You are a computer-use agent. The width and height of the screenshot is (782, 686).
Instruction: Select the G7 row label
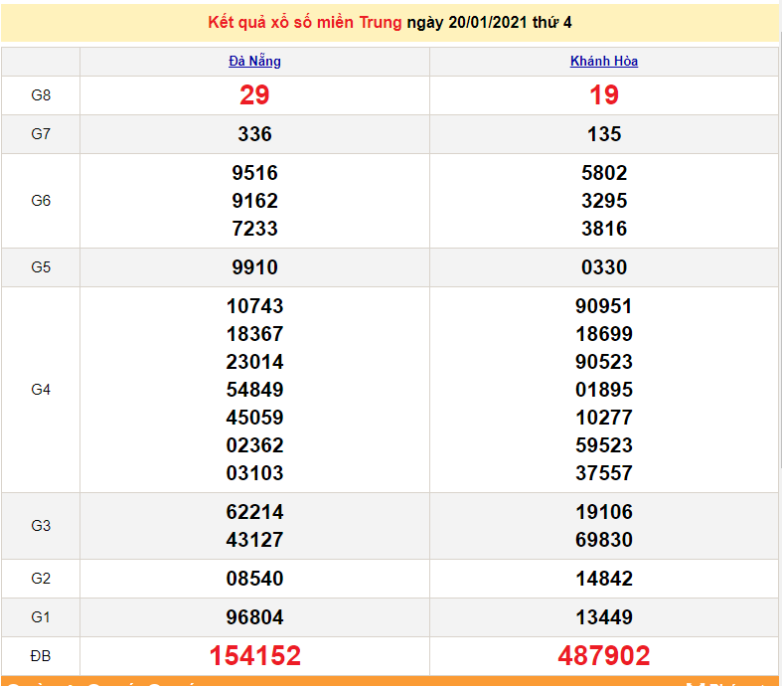tap(41, 134)
